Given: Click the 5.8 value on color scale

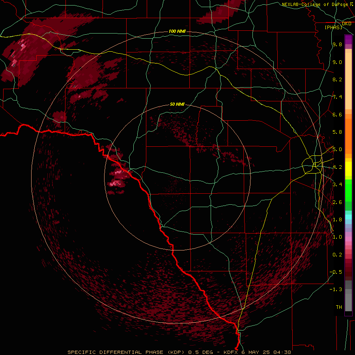Looking at the screenshot, I should 337,132.
